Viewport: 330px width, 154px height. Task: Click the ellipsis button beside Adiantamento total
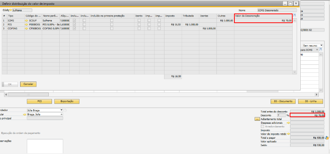(257, 119)
